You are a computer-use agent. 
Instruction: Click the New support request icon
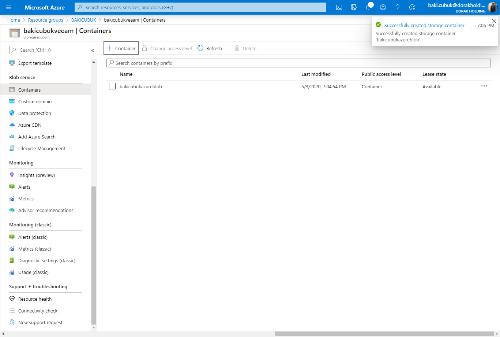12,322
